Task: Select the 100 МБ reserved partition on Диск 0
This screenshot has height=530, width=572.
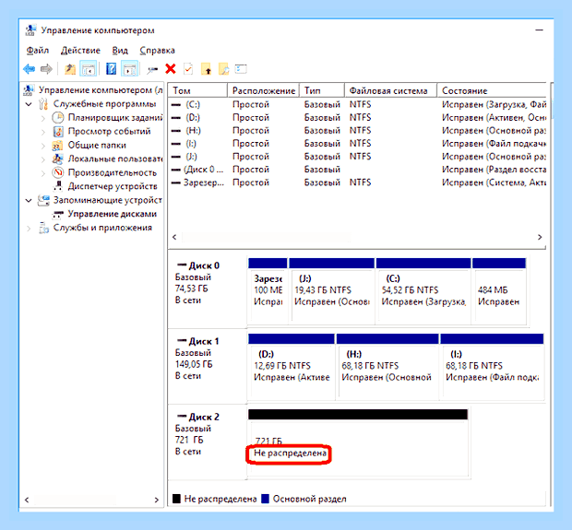Action: point(268,291)
